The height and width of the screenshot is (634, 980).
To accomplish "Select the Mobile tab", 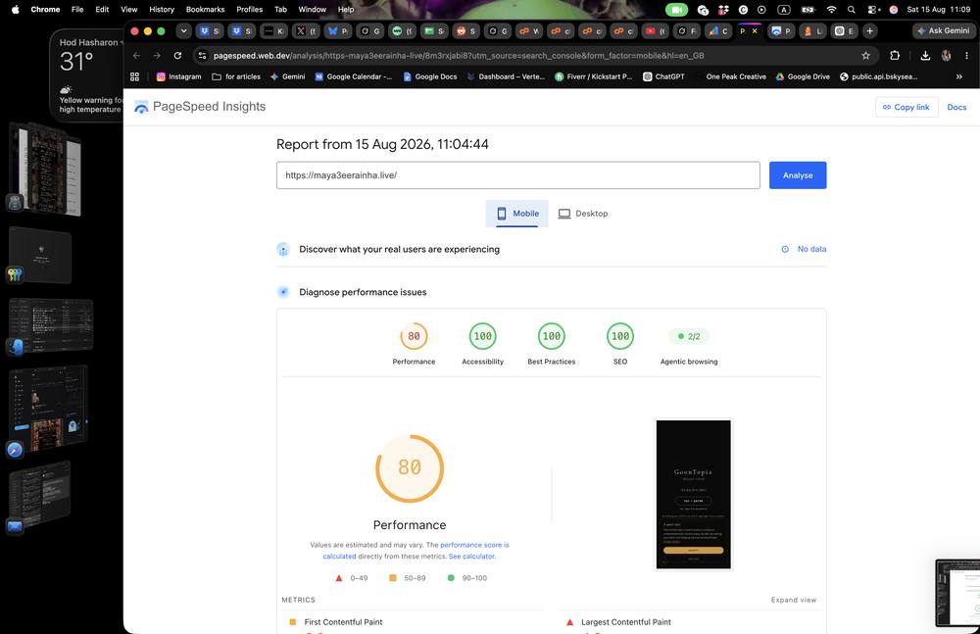I will pos(516,214).
